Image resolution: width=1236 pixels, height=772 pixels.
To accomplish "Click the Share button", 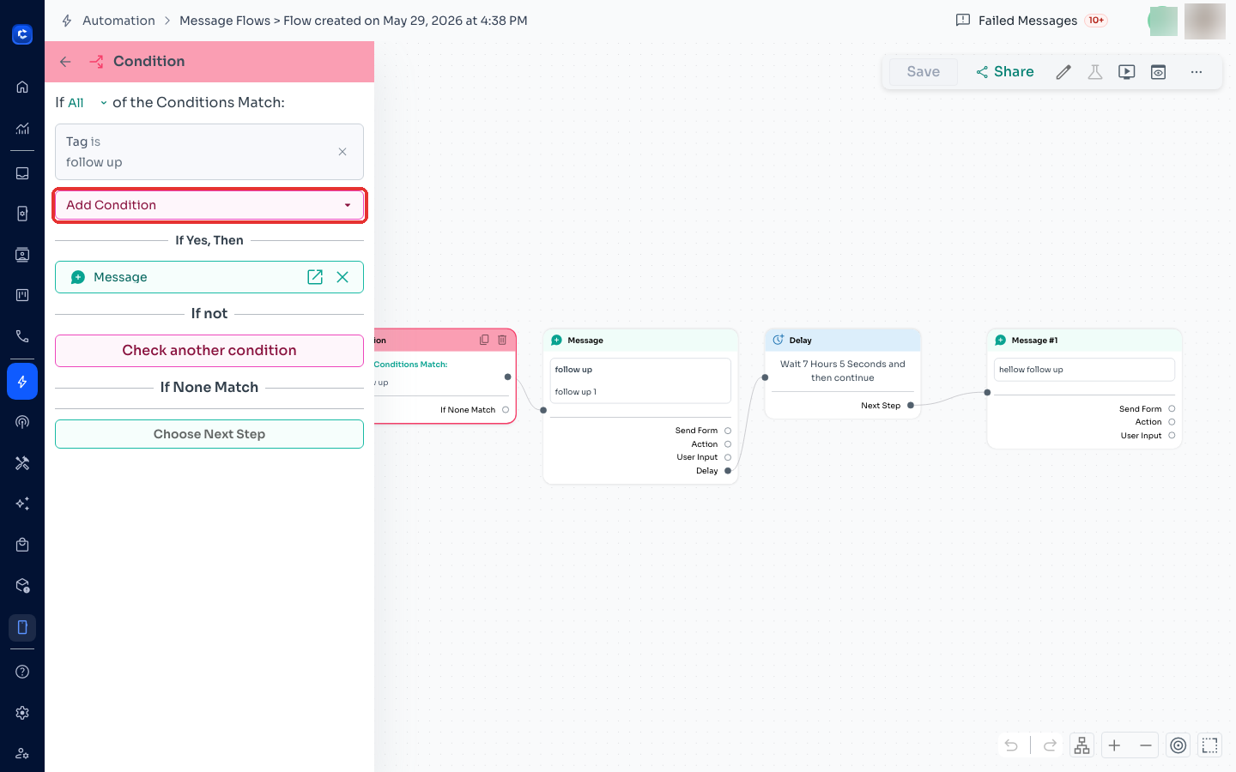I will (x=1005, y=72).
